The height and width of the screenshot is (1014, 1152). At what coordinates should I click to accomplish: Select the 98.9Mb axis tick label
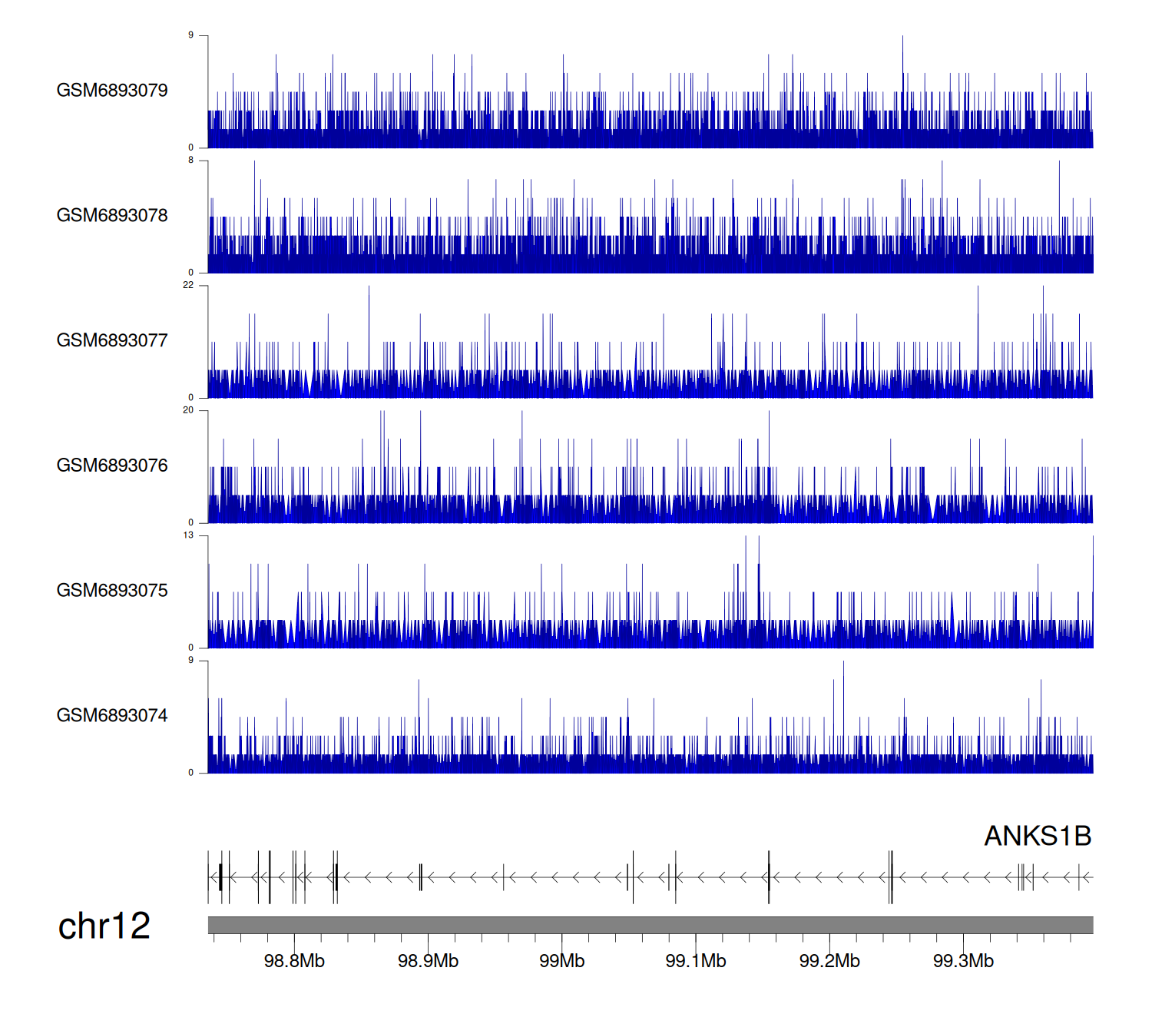(x=428, y=961)
